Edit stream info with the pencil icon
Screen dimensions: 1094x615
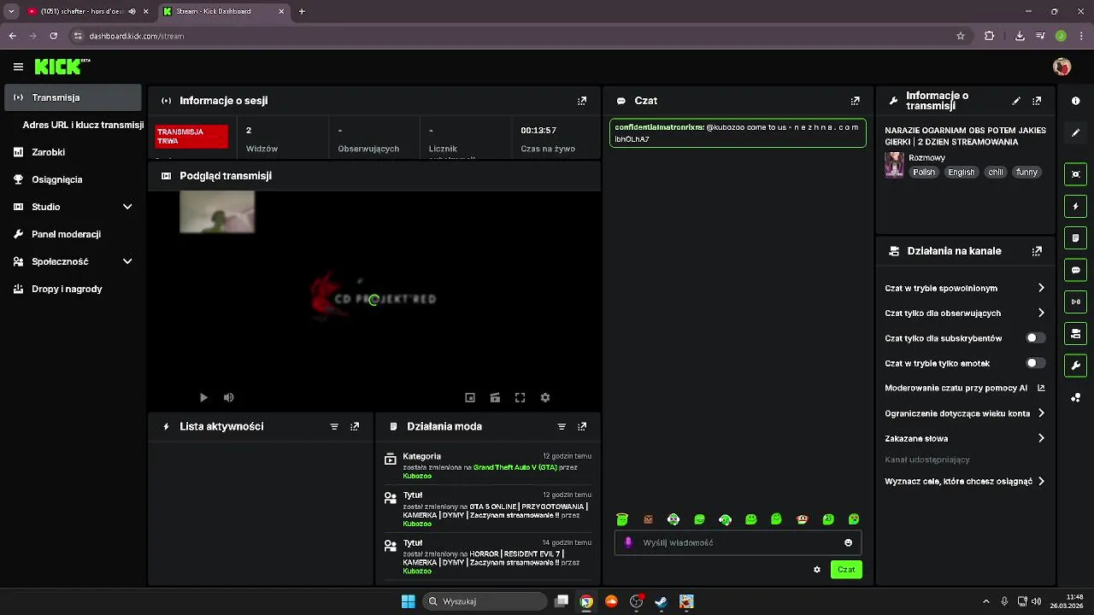click(x=1016, y=101)
